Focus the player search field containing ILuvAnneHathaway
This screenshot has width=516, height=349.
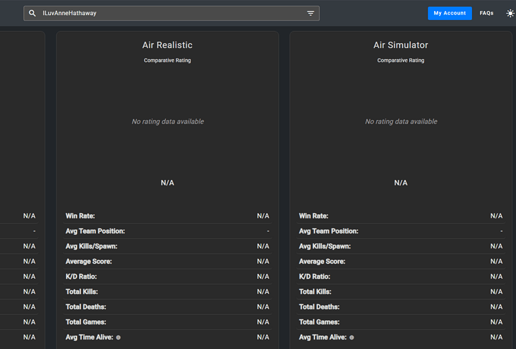172,13
